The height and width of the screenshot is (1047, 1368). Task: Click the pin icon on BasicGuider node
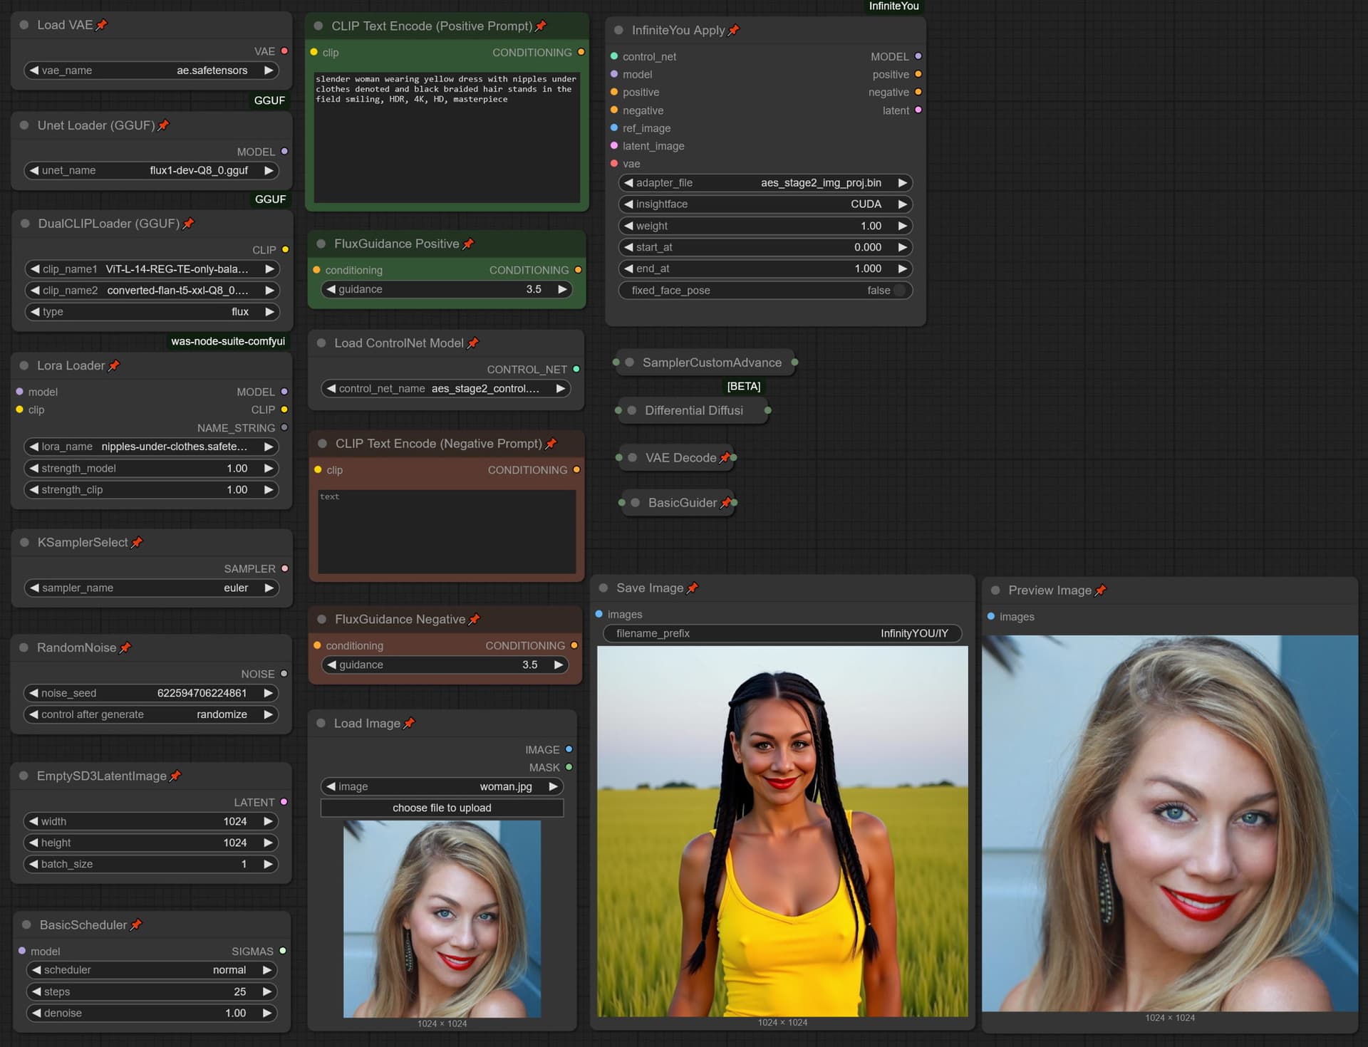coord(725,503)
